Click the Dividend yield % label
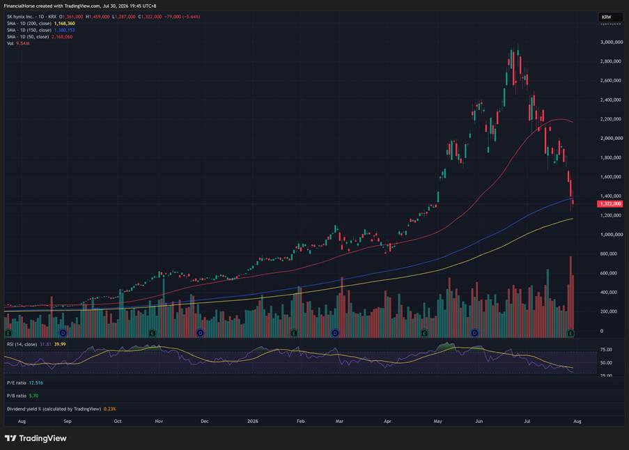The image size is (629, 450). (54, 409)
